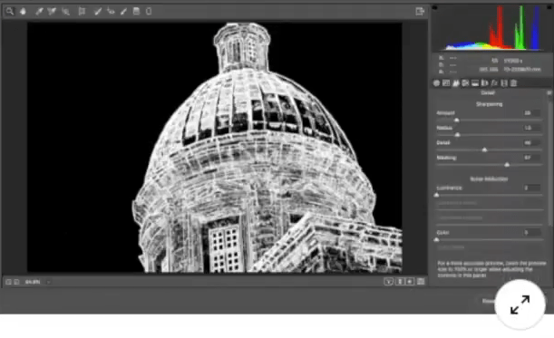This screenshot has height=338, width=554.
Task: Click the dome image preview
Action: pos(215,148)
